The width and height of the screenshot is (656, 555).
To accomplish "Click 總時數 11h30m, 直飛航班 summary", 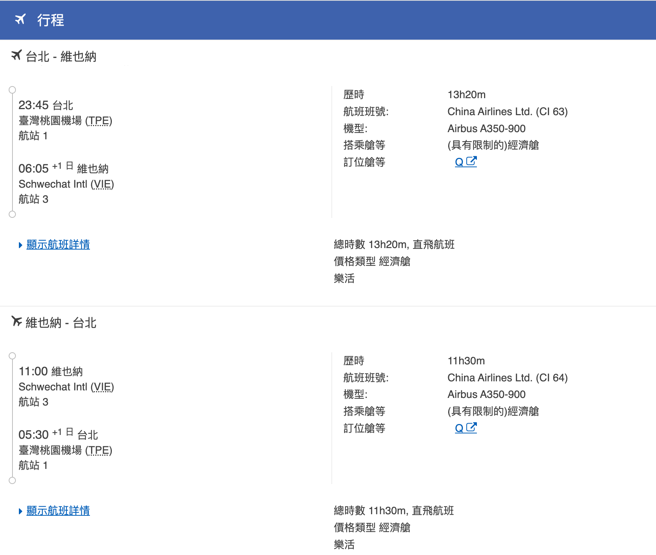I will click(394, 511).
